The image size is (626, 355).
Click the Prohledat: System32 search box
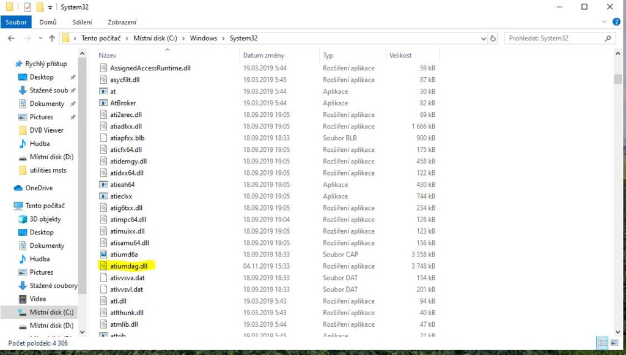point(553,38)
